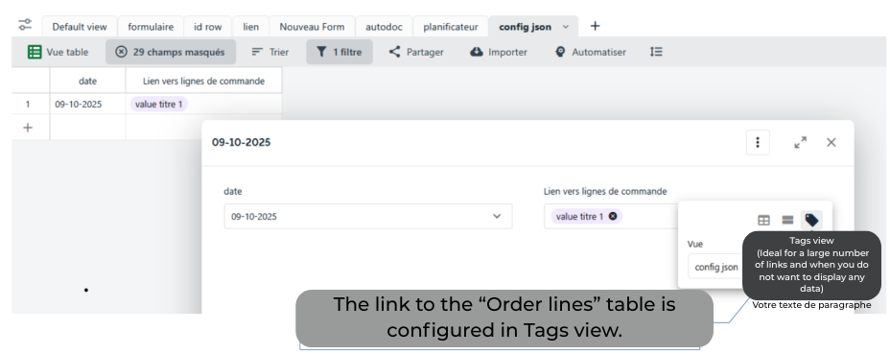890x354 pixels.
Task: Select the Tags view icon
Action: [811, 220]
